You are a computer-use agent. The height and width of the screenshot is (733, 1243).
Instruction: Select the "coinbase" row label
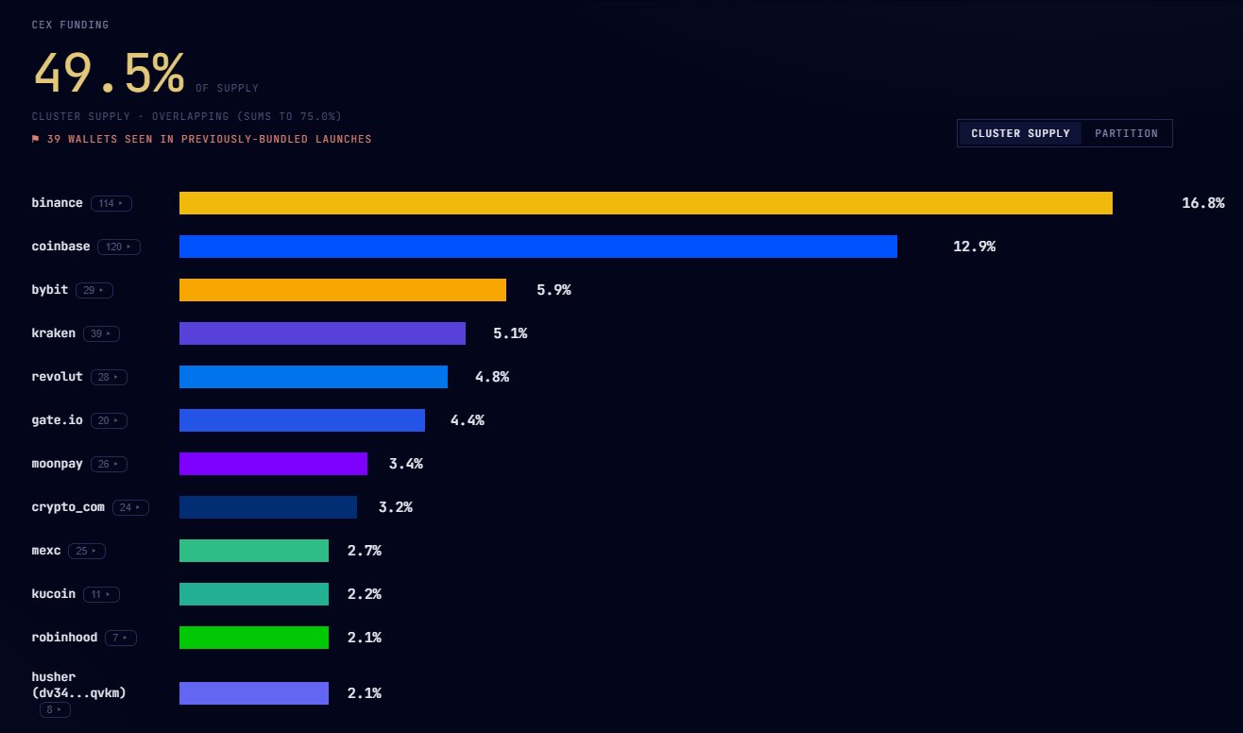[60, 247]
